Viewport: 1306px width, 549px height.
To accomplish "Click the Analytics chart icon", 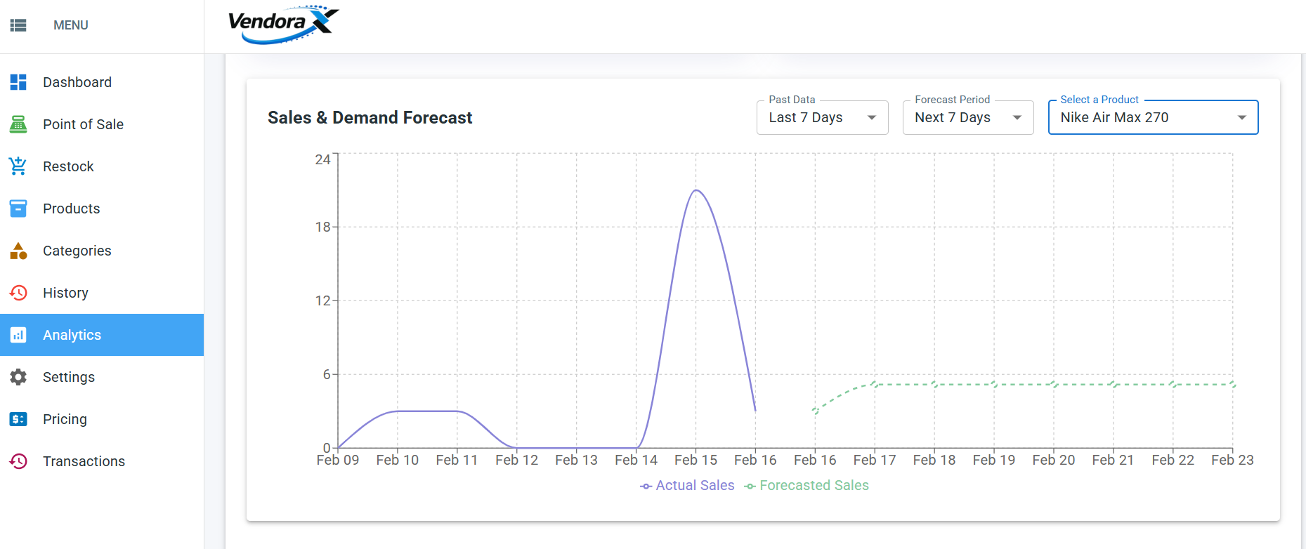I will (18, 335).
